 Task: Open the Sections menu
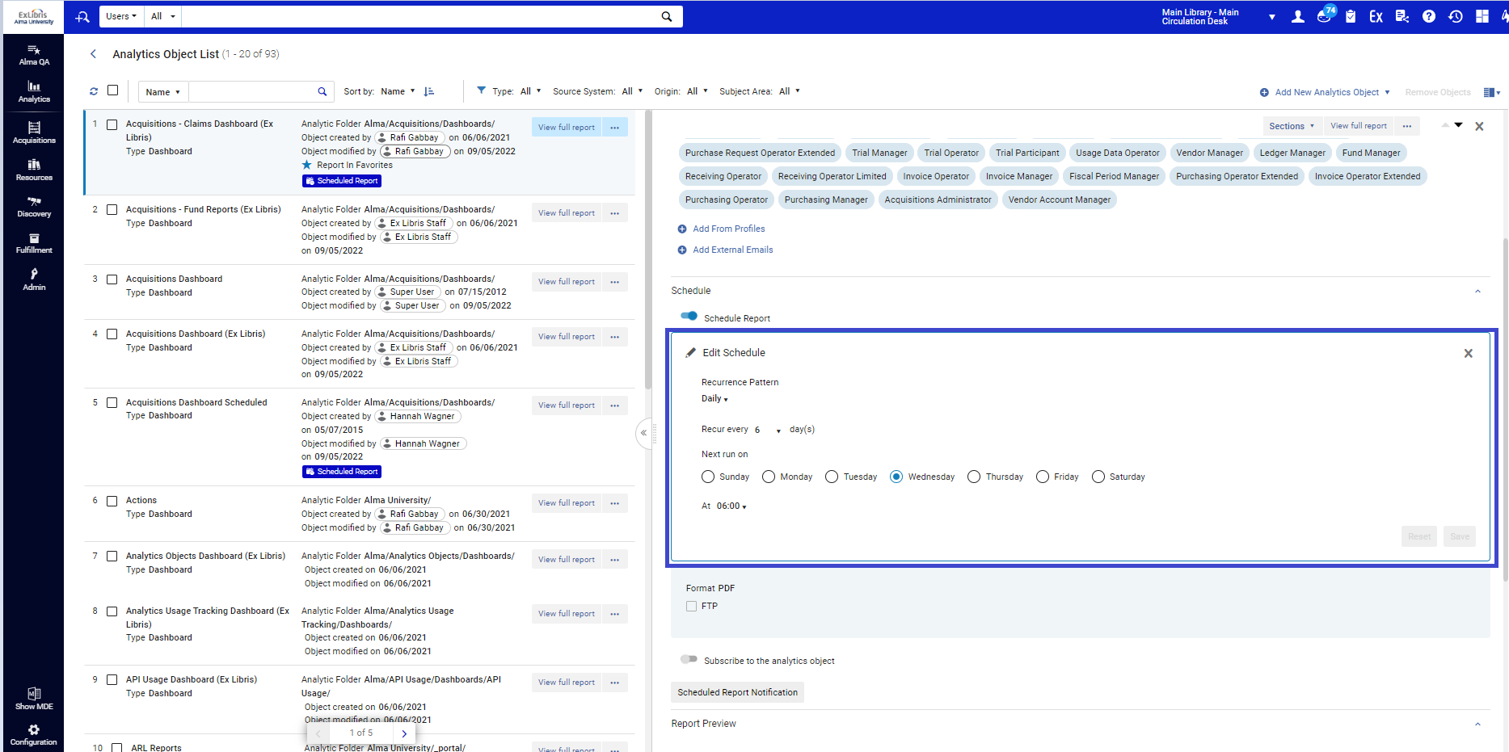pyautogui.click(x=1292, y=126)
